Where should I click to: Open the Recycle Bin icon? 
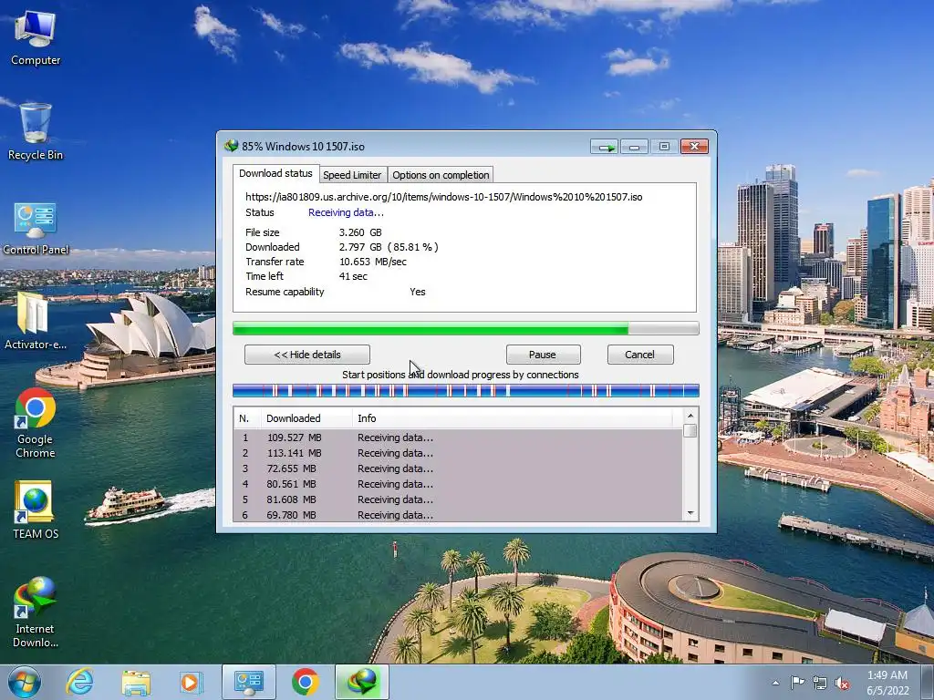pos(36,131)
